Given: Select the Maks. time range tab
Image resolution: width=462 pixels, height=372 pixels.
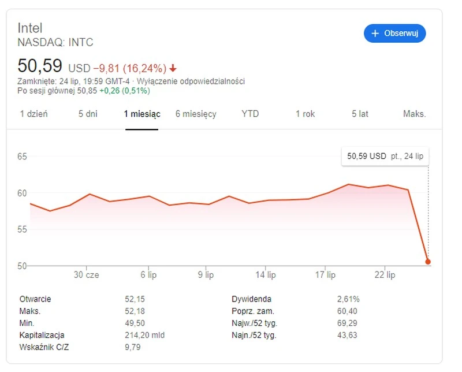Looking at the screenshot, I should click(x=414, y=114).
